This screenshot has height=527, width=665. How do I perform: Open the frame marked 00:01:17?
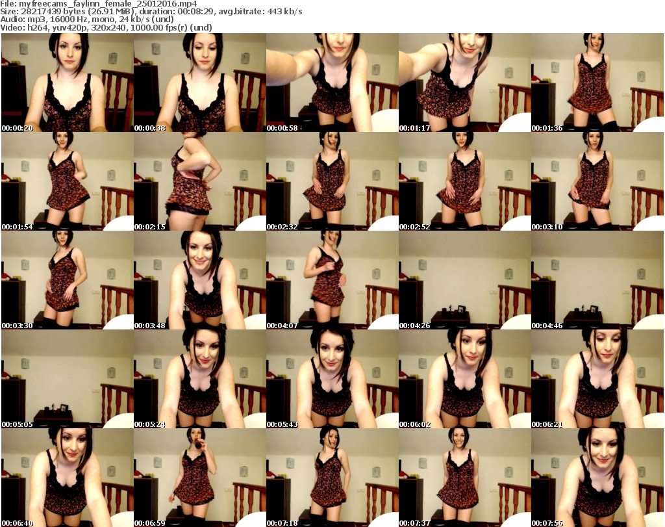click(x=464, y=83)
